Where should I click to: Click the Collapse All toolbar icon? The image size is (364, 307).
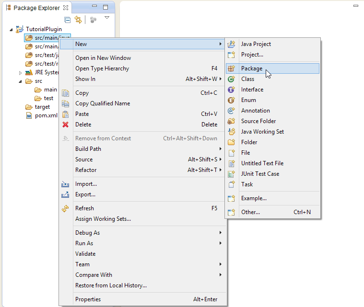tap(67, 20)
